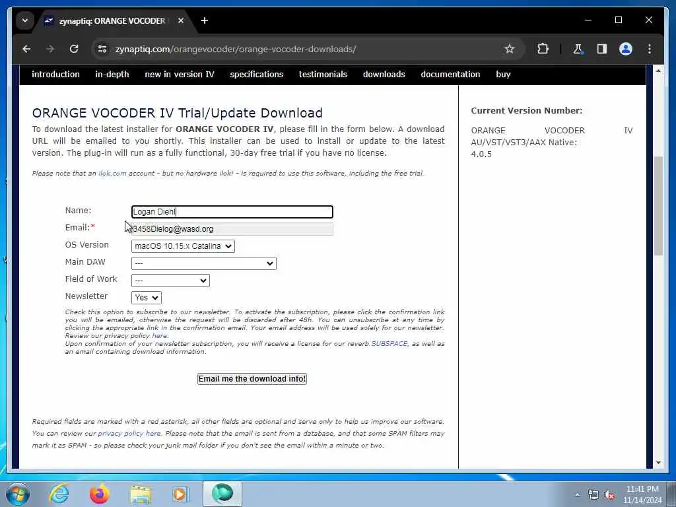Open the 'privacy policy here' footer link
The width and height of the screenshot is (676, 507).
coord(129,433)
